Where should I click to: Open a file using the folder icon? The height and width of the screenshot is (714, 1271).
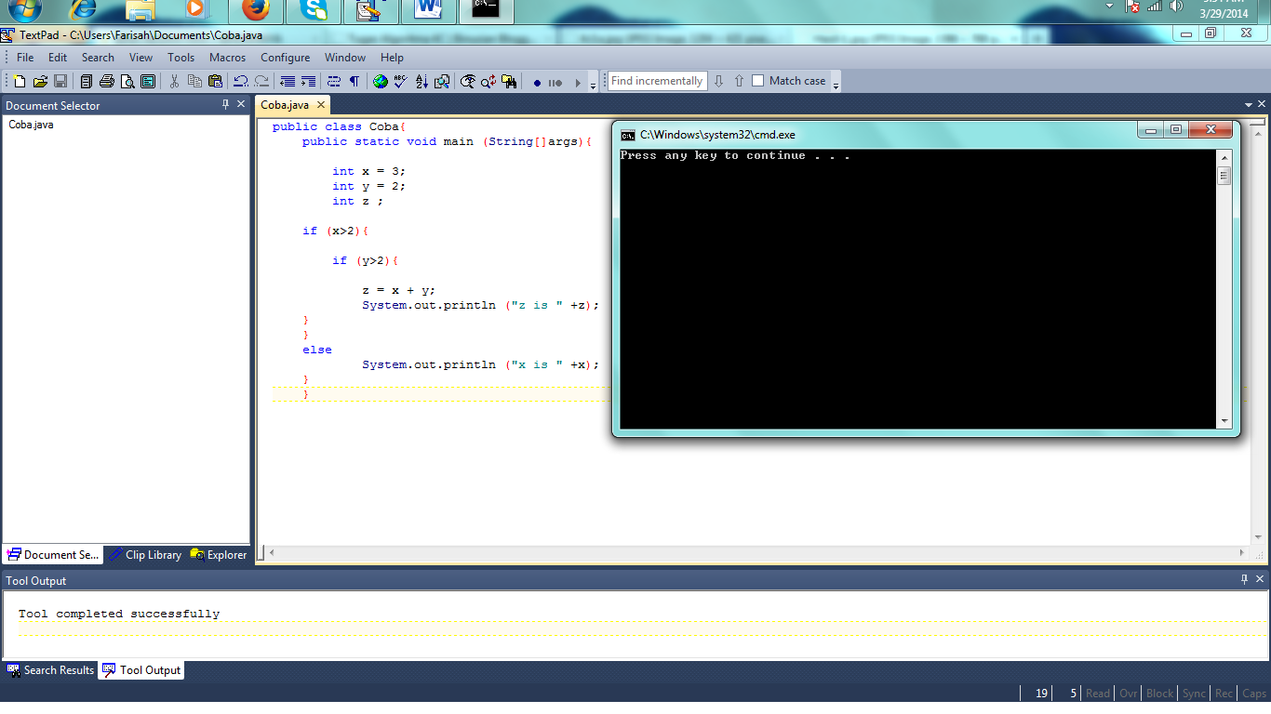click(x=40, y=82)
